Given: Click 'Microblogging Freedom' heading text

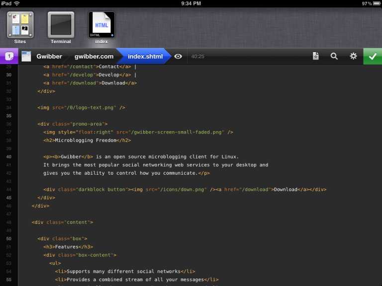Looking at the screenshot, I should pyautogui.click(x=86, y=141).
